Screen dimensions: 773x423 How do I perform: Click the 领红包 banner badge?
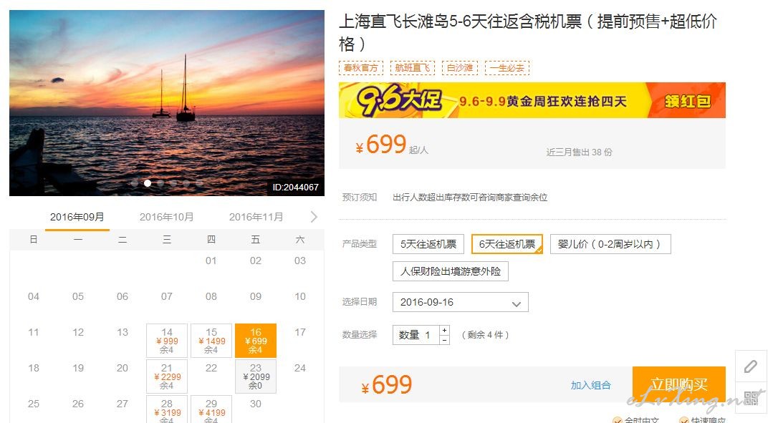pos(687,101)
